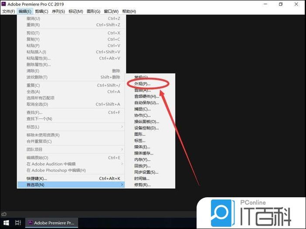Image resolution: width=306 pixels, height=229 pixels.
Task: Click 合并重复项(C) menu entry
Action: click(x=71, y=141)
